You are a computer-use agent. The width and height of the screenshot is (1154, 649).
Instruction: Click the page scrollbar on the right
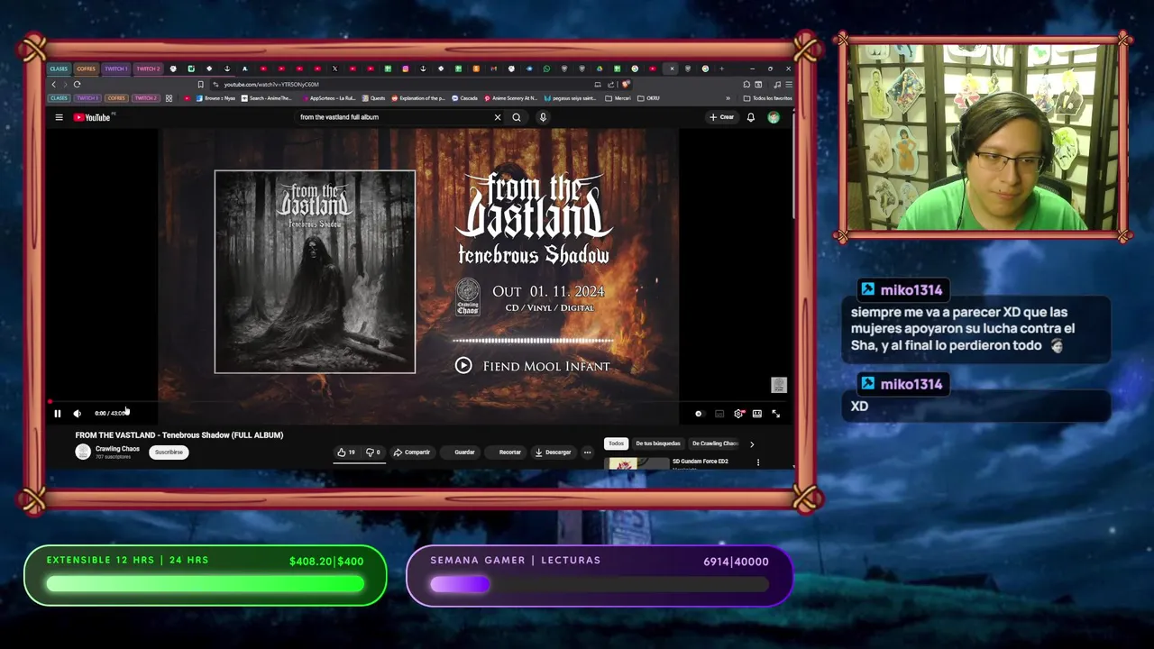pyautogui.click(x=792, y=164)
